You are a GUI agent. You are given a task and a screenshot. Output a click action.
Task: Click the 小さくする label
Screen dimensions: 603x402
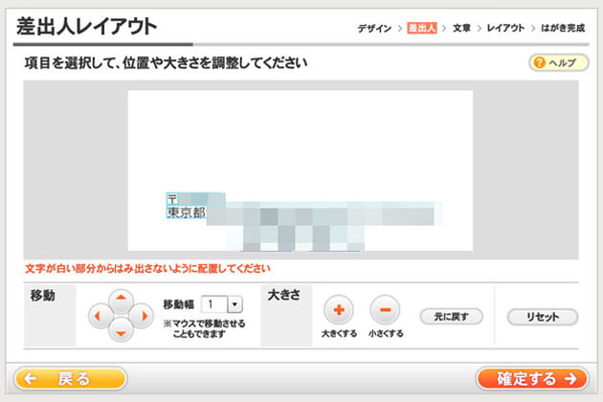(x=386, y=333)
